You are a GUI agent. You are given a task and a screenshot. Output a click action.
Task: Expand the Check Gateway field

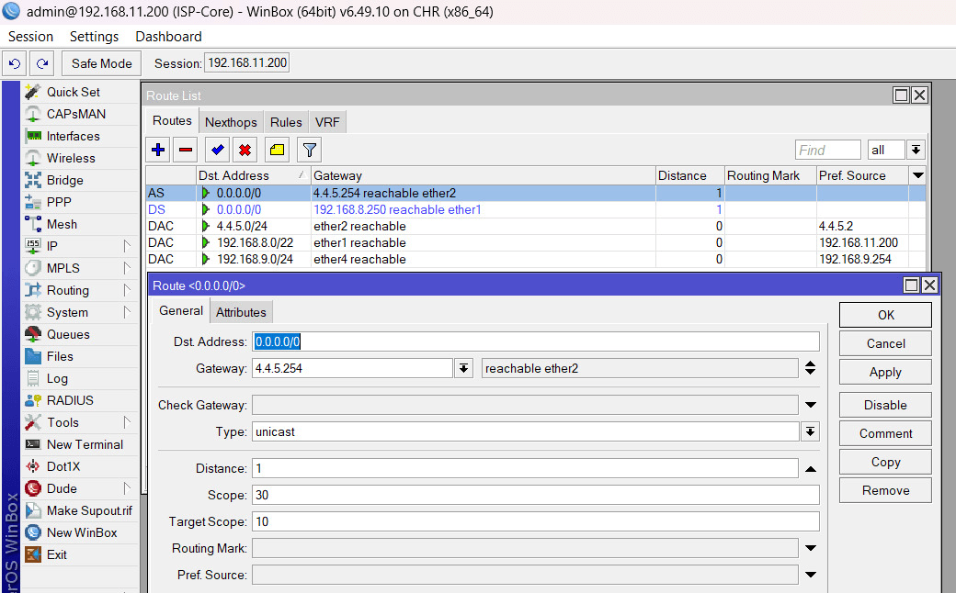810,405
